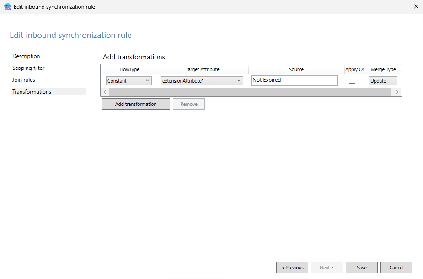
Task: Cancel editing the synchronization rule
Action: pyautogui.click(x=396, y=267)
